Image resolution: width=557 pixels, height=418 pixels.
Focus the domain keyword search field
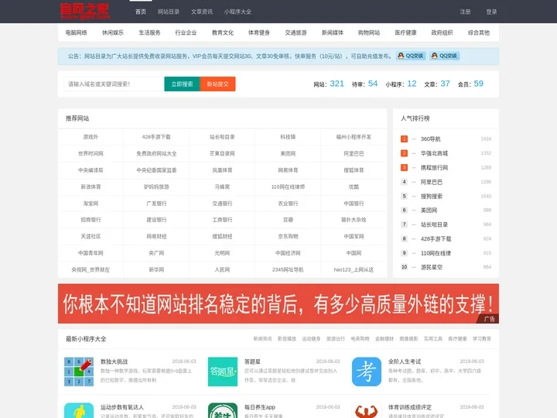point(114,84)
